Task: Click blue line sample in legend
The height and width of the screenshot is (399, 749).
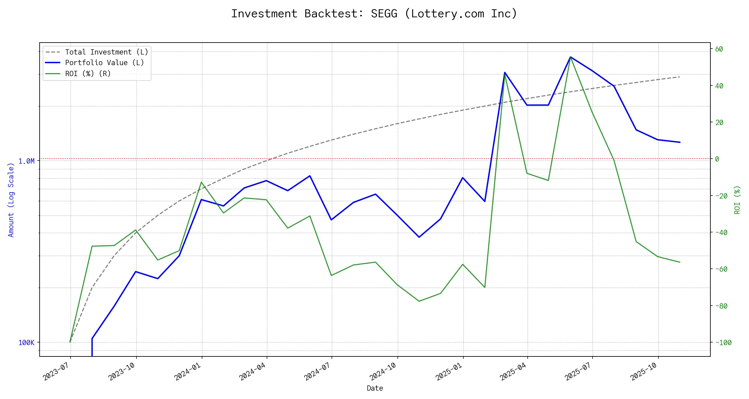Action: pyautogui.click(x=53, y=63)
